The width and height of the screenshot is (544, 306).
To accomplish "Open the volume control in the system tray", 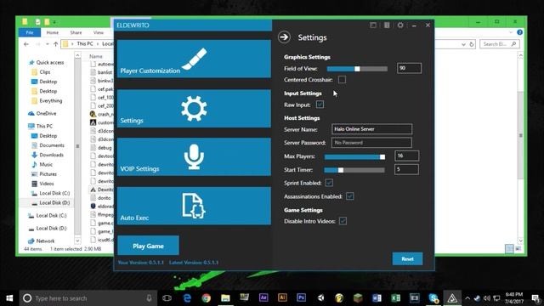I will (x=487, y=298).
